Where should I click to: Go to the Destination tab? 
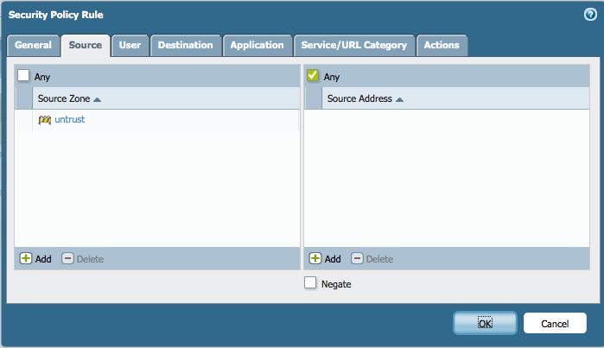185,46
